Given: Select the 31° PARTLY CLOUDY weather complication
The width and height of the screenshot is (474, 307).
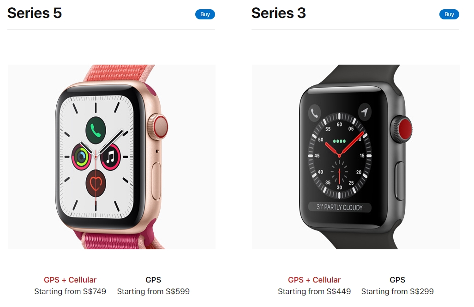Looking at the screenshot, I should pos(340,207).
